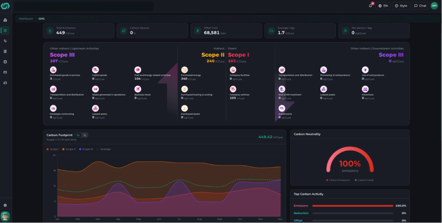Select Fuel and Energy related activities icon
Image resolution: width=442 pixels, height=223 pixels.
(x=138, y=70)
